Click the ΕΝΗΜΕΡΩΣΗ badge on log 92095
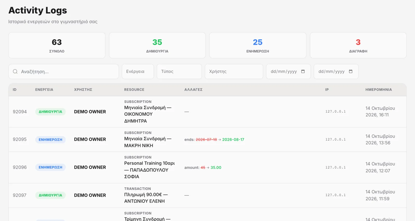415x221 pixels. coord(50,139)
